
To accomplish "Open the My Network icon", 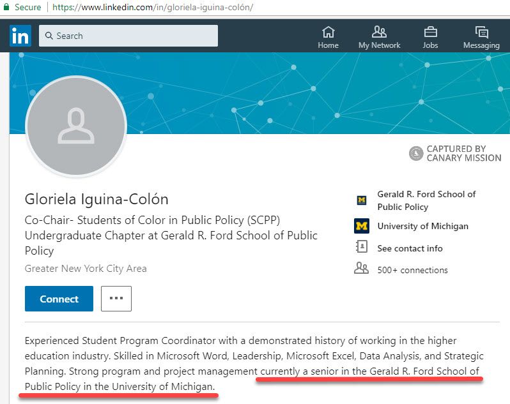I will [x=379, y=33].
